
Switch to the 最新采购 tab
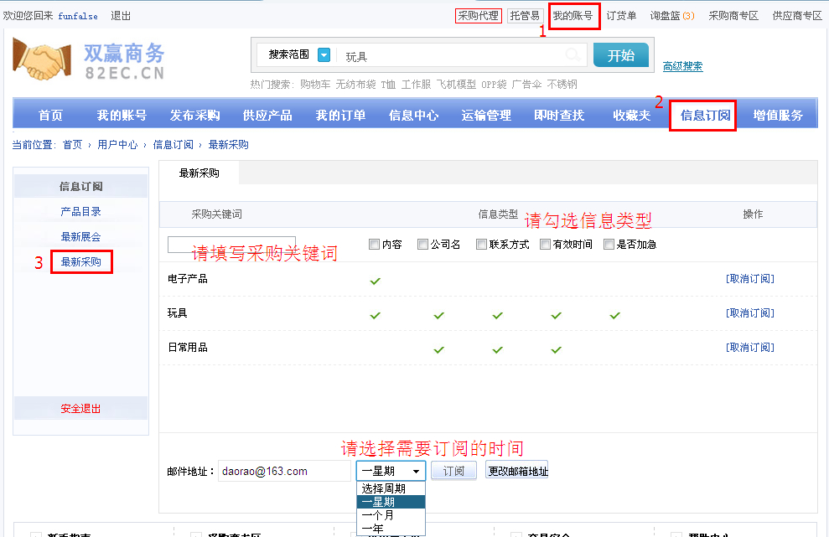click(199, 173)
